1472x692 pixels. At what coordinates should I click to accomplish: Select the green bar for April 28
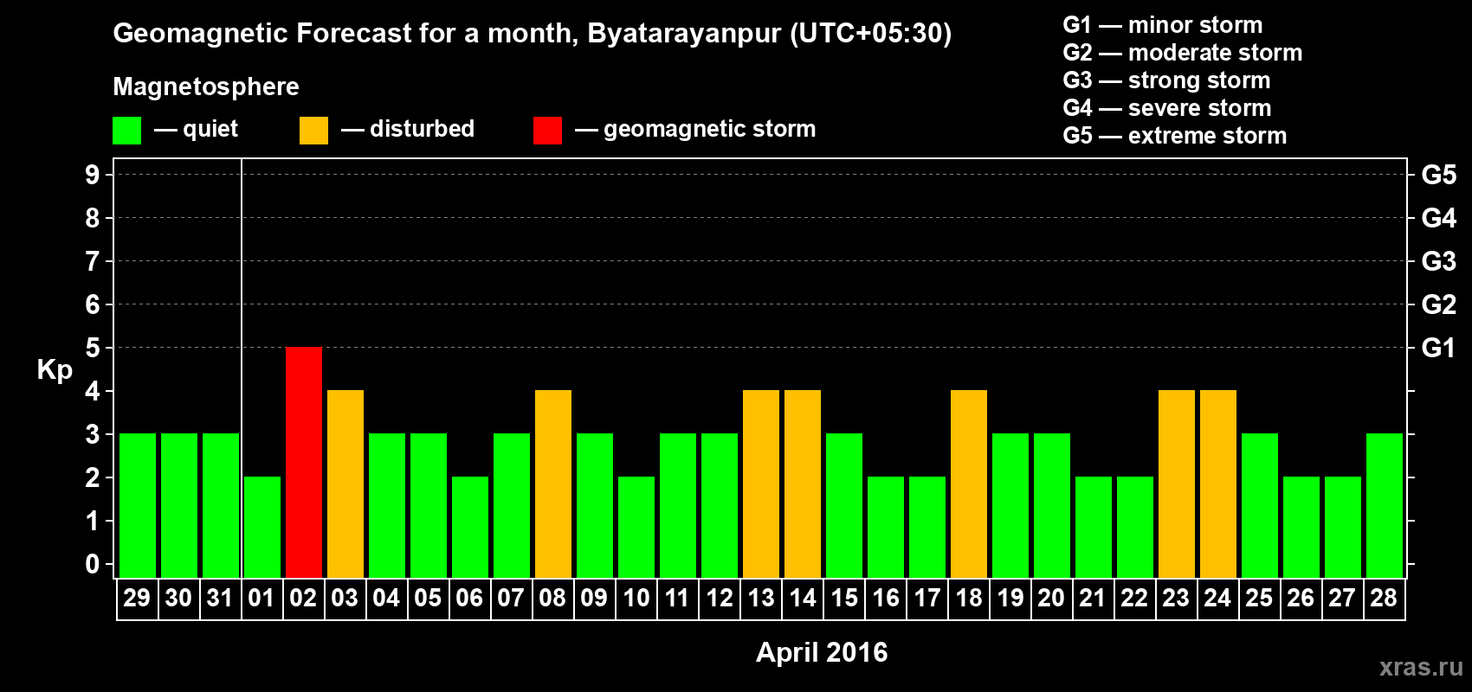(x=1385, y=505)
